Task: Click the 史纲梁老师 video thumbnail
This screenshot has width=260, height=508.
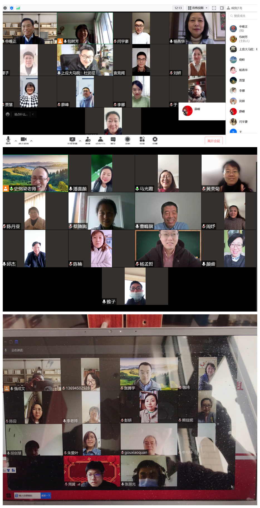Action: point(35,173)
